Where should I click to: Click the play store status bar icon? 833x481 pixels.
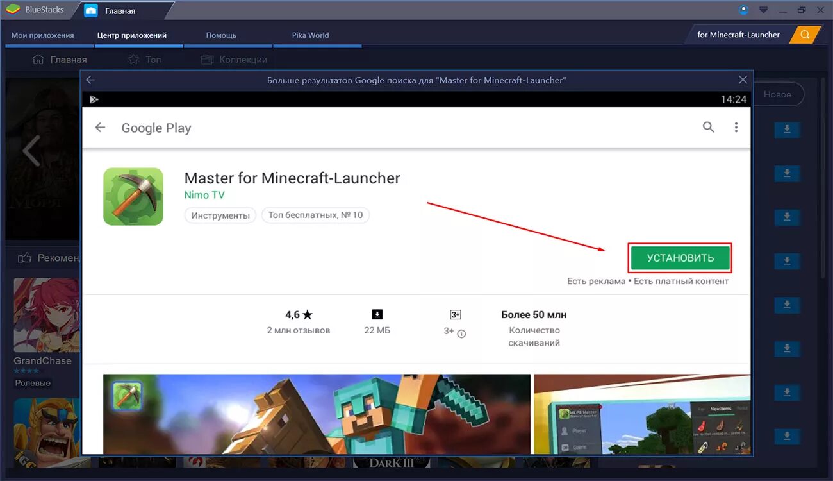pyautogui.click(x=94, y=99)
